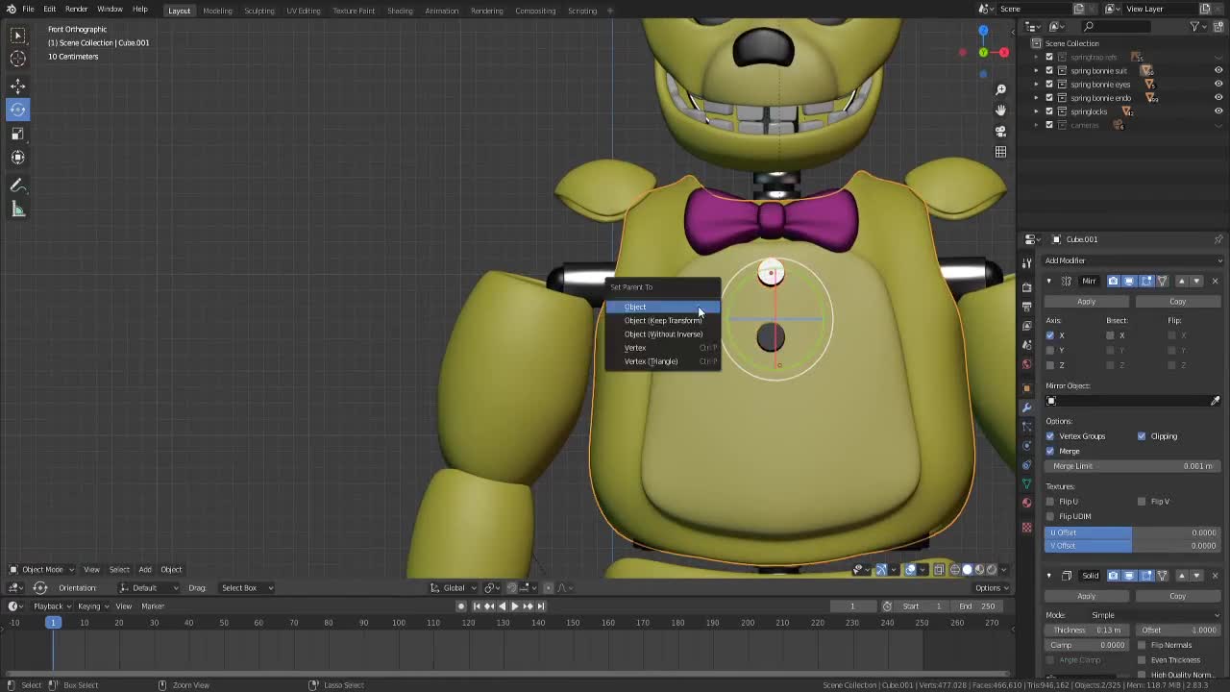Open the Material properties tab
The width and height of the screenshot is (1230, 692).
[1026, 503]
